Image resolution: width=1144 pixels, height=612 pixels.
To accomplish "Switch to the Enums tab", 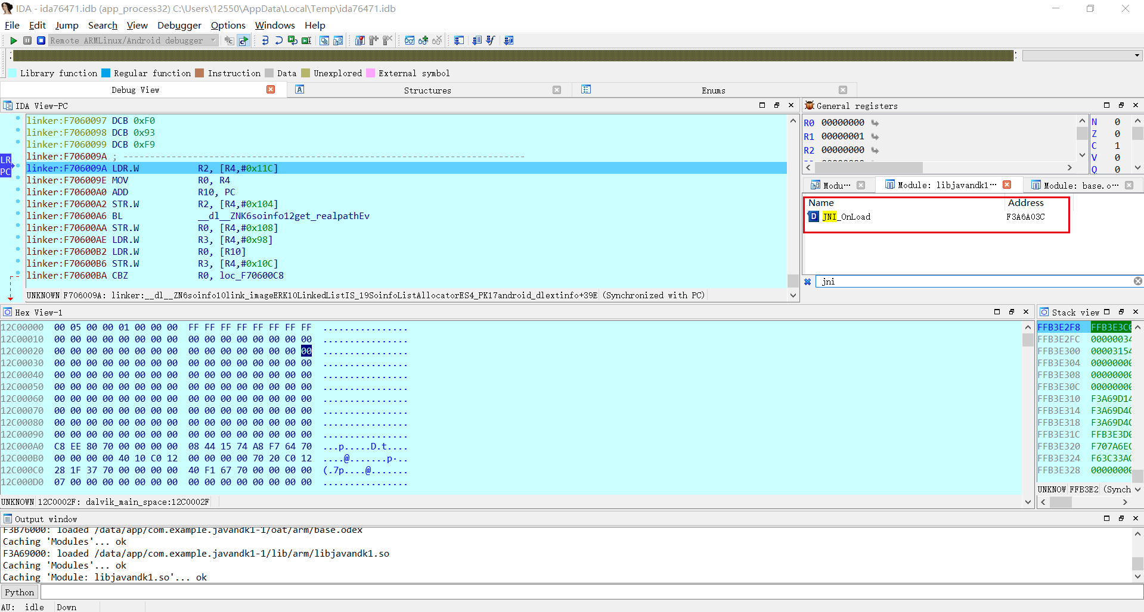I will pyautogui.click(x=713, y=90).
